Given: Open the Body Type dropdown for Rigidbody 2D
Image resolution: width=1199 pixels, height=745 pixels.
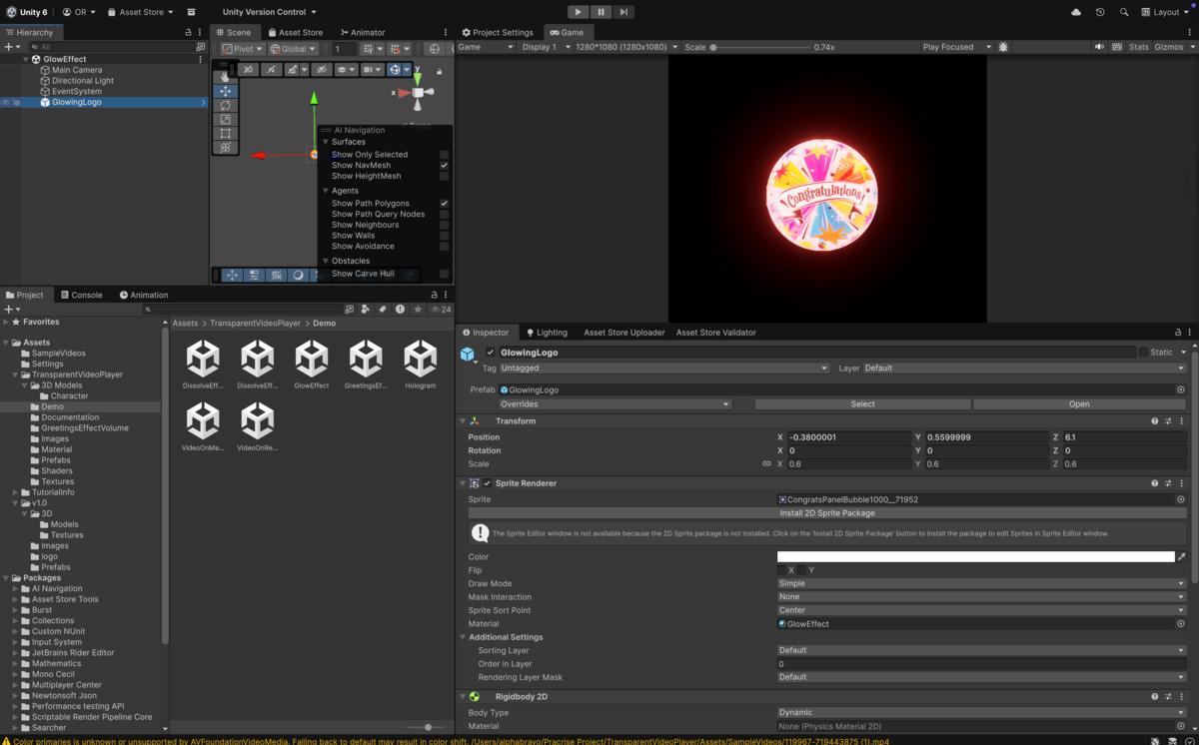Looking at the screenshot, I should (x=981, y=712).
